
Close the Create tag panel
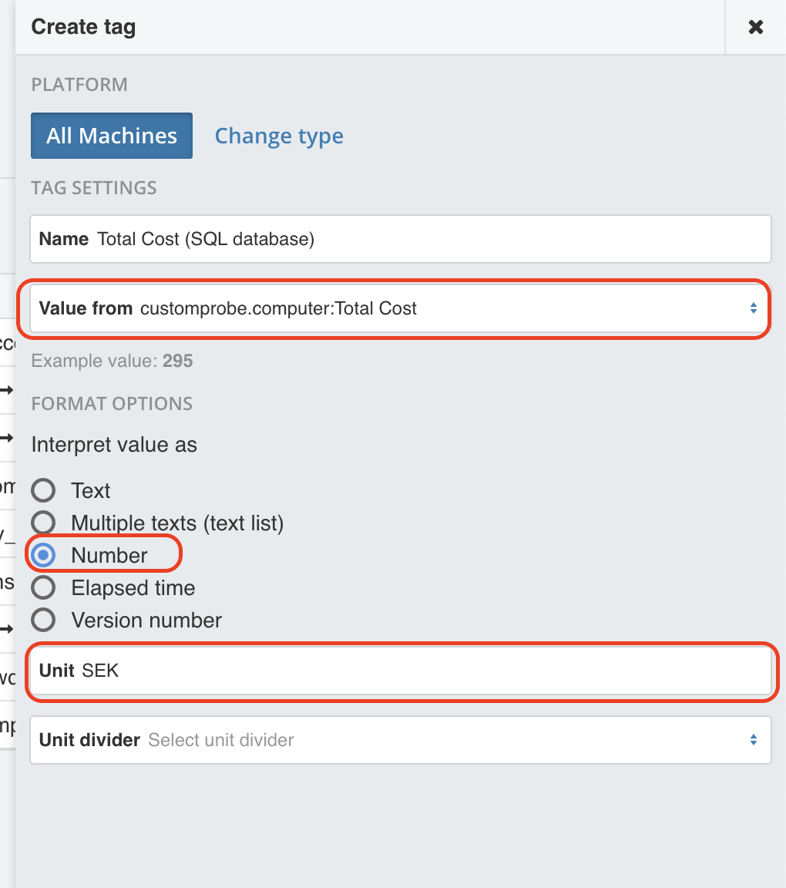click(755, 27)
